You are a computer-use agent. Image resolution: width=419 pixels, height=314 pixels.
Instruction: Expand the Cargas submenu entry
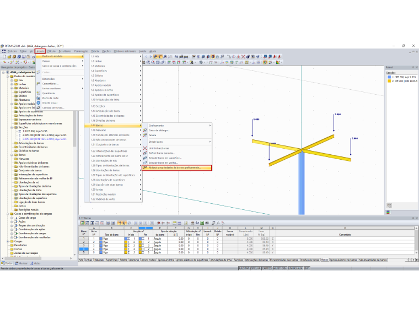point(60,61)
